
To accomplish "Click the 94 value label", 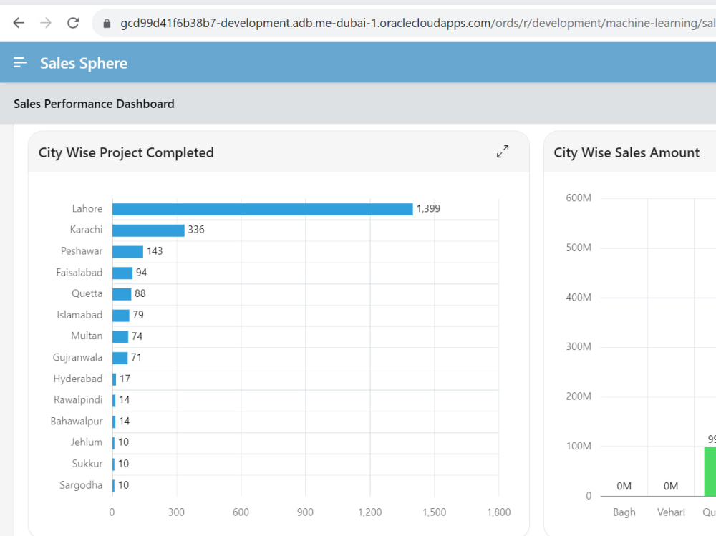I will pyautogui.click(x=142, y=273).
